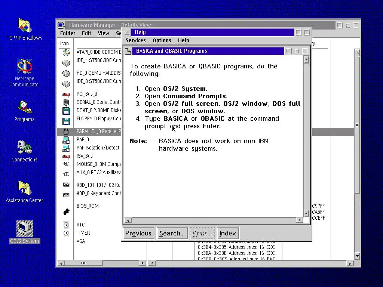Open the View menu in Hardware Manager
This screenshot has width=383, height=287.
tap(104, 33)
